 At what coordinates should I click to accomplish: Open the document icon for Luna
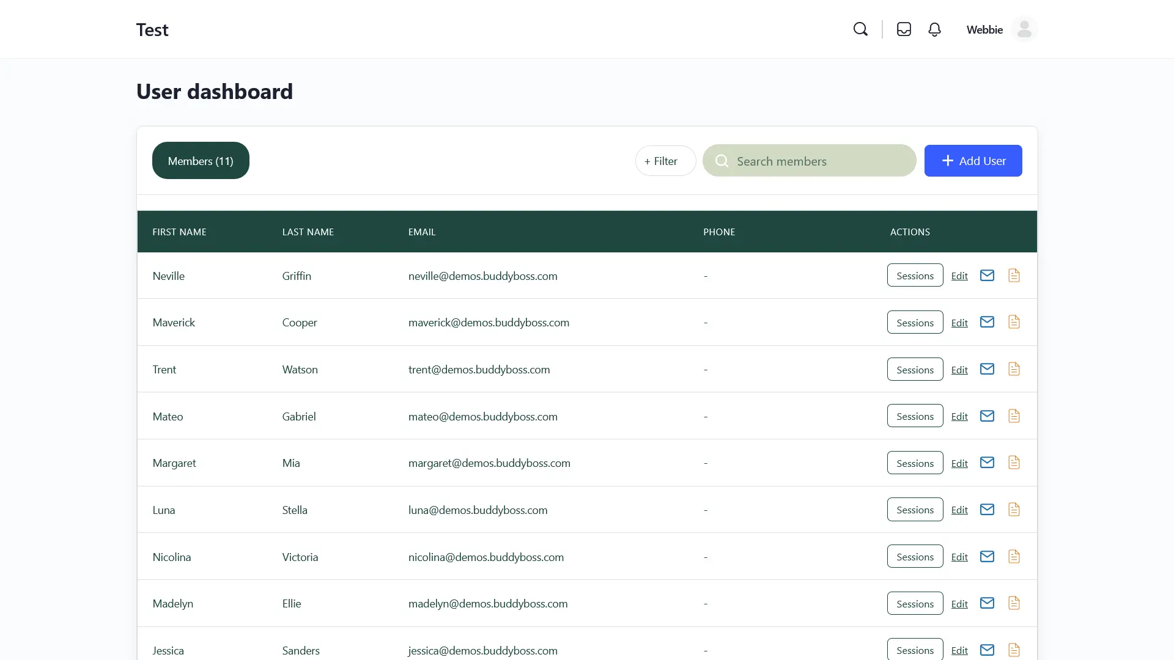point(1014,510)
